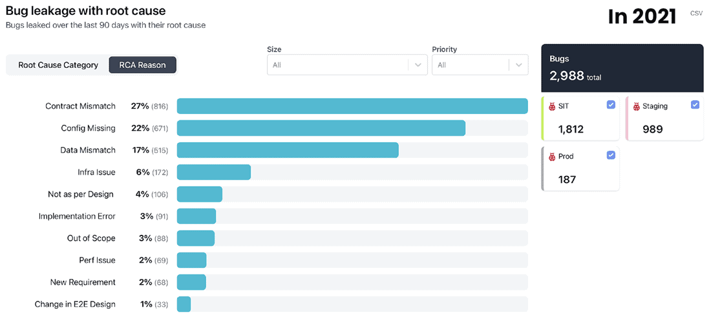Click the Contract Mismatch bar
This screenshot has height=328, width=711.
coord(352,106)
